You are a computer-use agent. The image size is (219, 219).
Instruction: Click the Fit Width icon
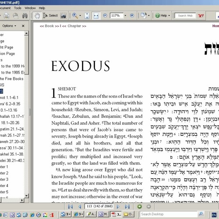click(96, 16)
